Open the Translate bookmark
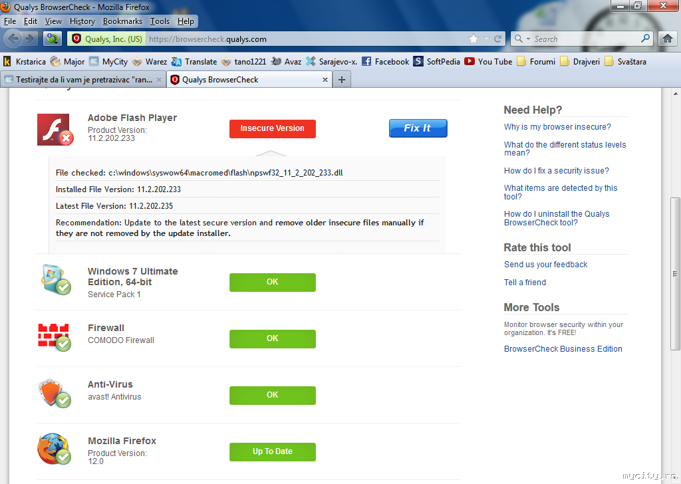 point(194,62)
